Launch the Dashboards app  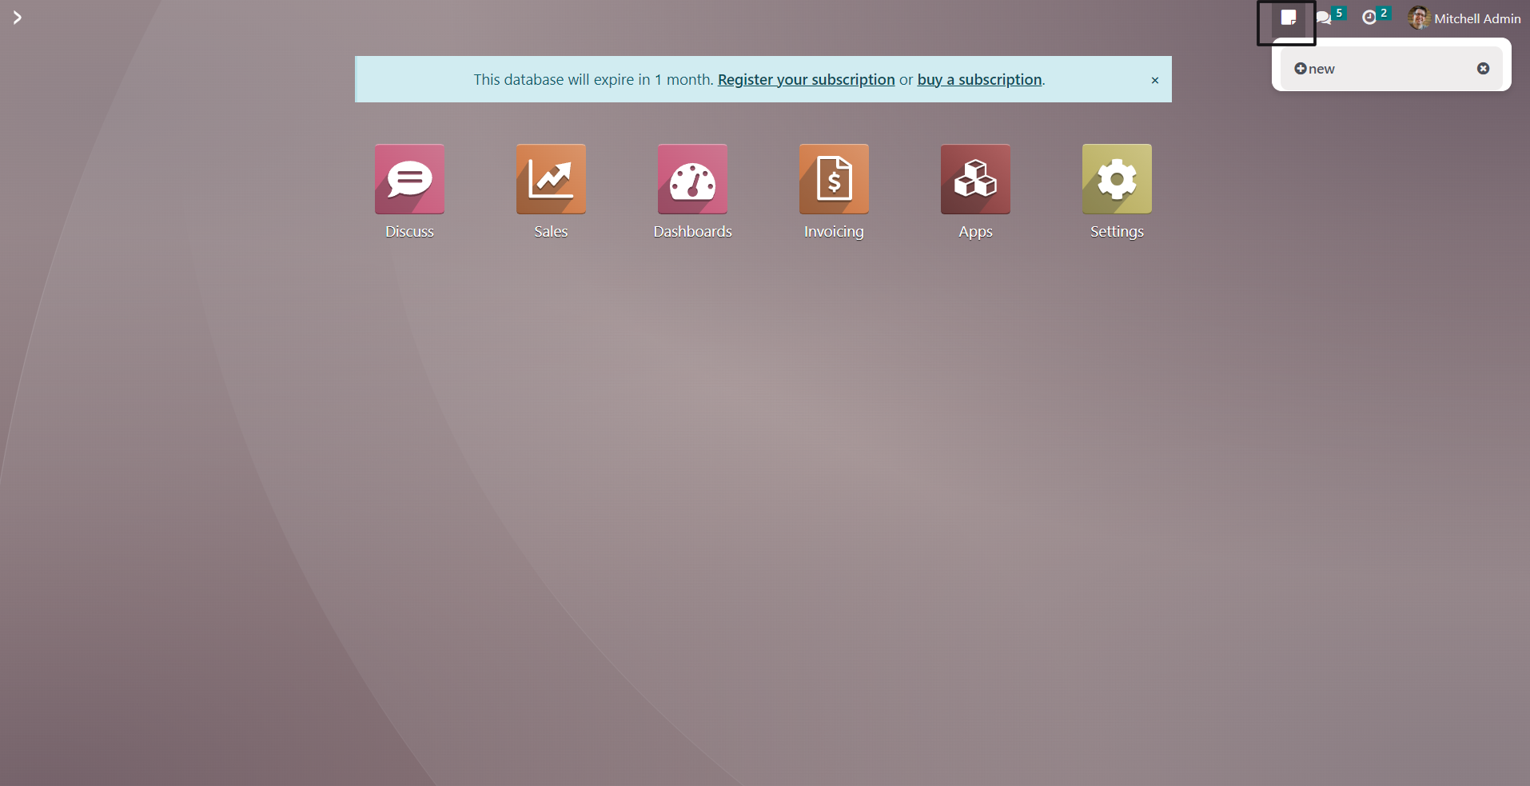pyautogui.click(x=692, y=179)
